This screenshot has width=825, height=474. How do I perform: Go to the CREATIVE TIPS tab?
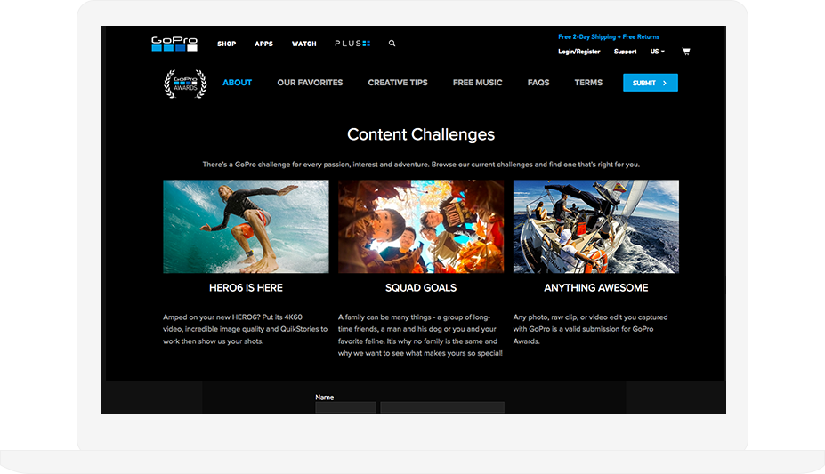click(x=398, y=83)
